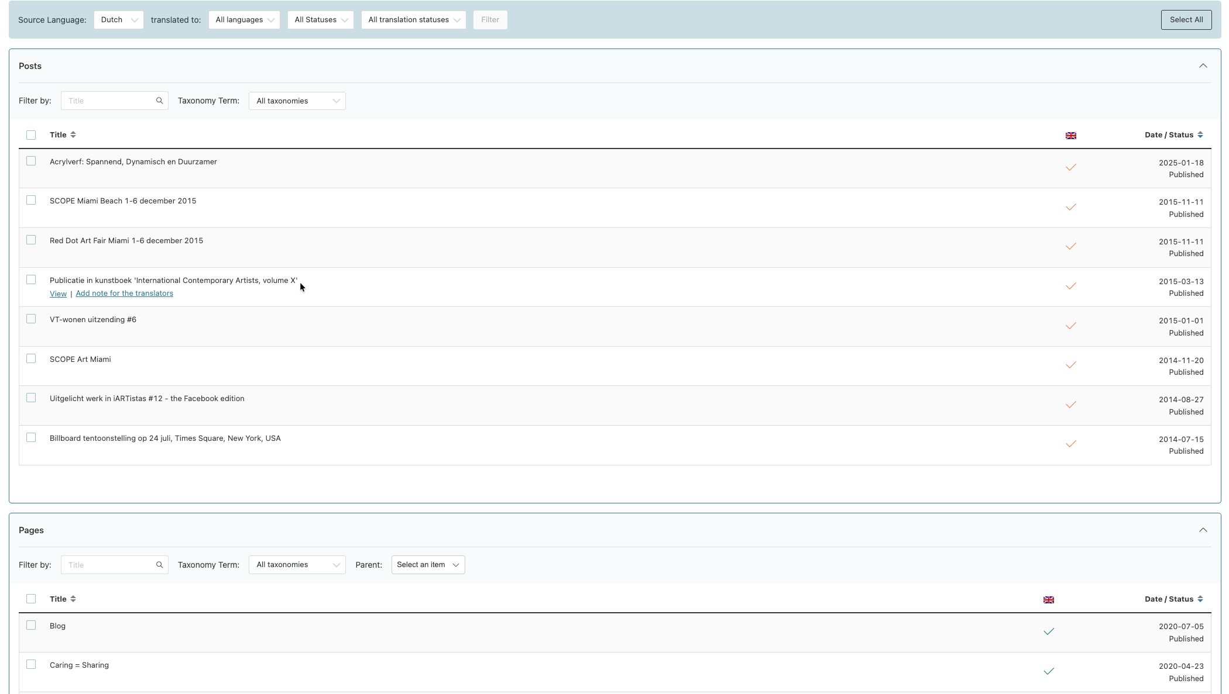Click search icon in Posts title filter
The image size is (1229, 694).
[159, 101]
